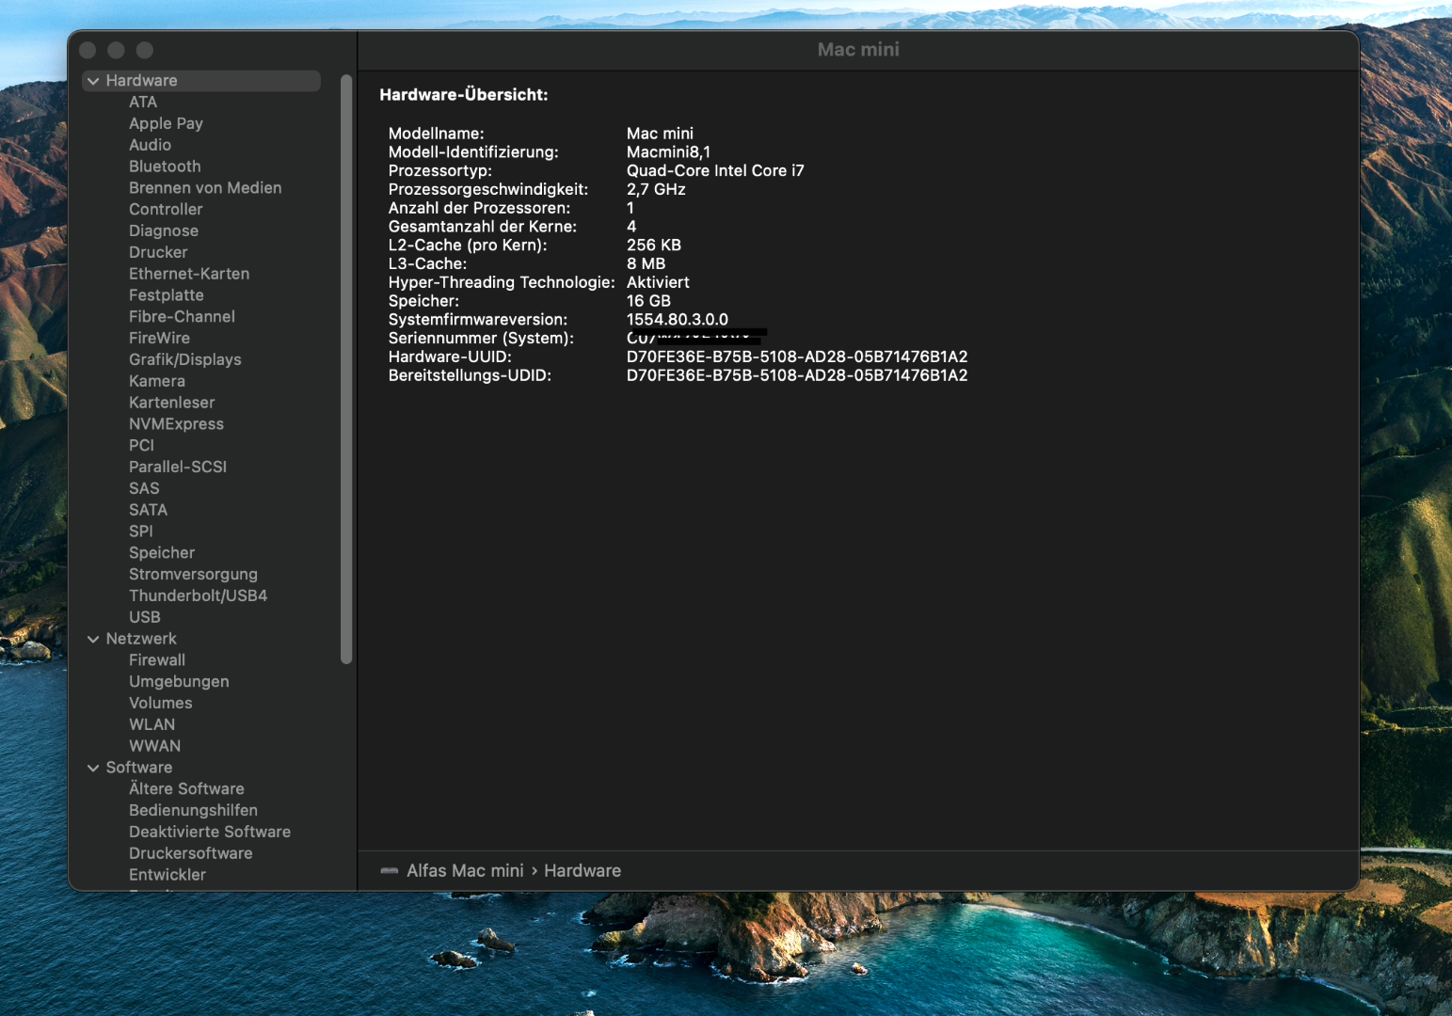The height and width of the screenshot is (1016, 1452).
Task: Collapse the Hardware section chevron
Action: point(93,82)
